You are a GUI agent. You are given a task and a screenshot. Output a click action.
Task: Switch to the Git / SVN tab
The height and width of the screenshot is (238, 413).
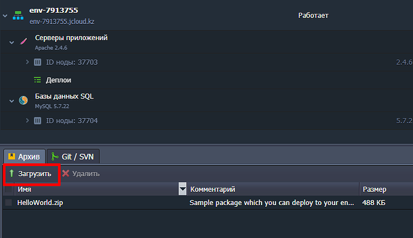point(73,156)
